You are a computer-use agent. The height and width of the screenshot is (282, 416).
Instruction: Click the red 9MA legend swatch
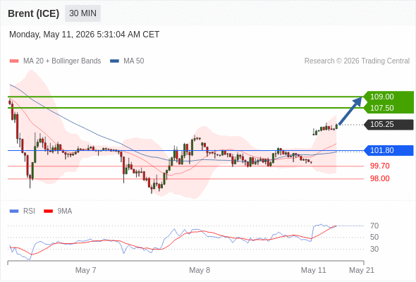coord(48,211)
